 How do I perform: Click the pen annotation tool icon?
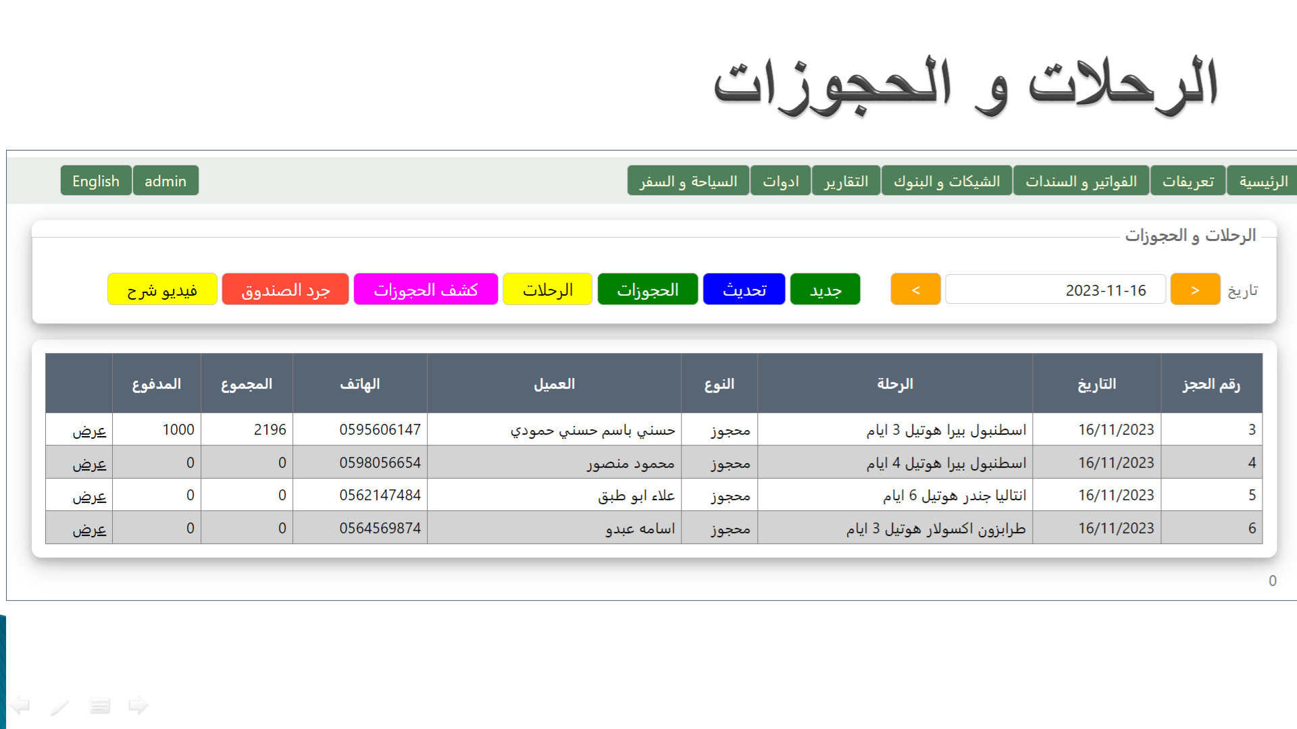(60, 706)
